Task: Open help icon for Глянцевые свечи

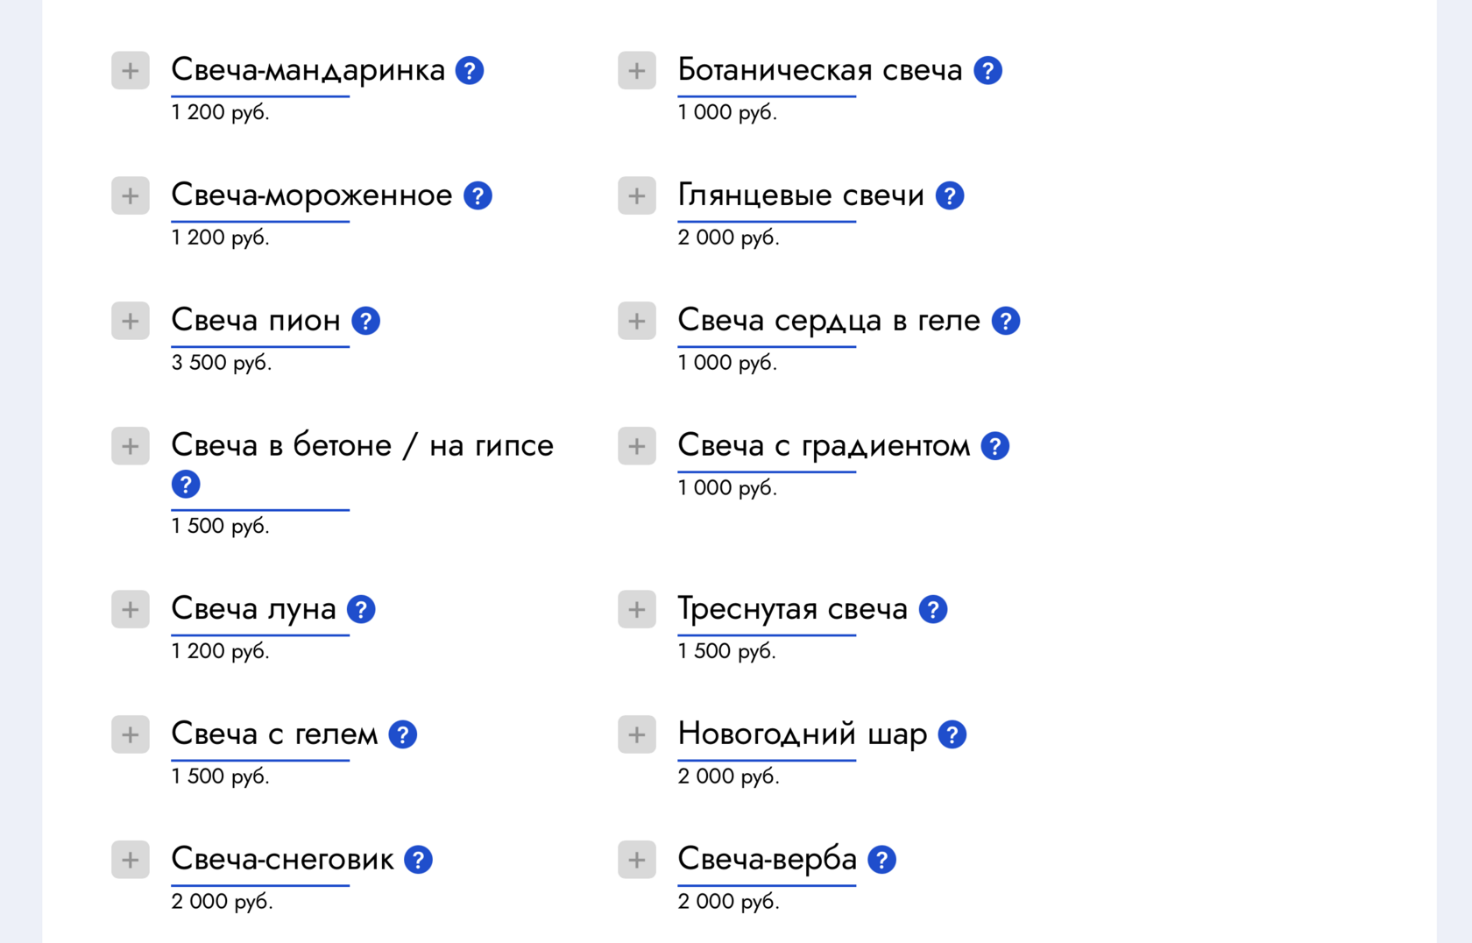Action: 950,196
